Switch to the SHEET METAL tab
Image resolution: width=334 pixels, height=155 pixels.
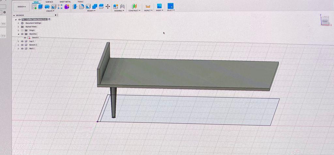click(x=65, y=2)
